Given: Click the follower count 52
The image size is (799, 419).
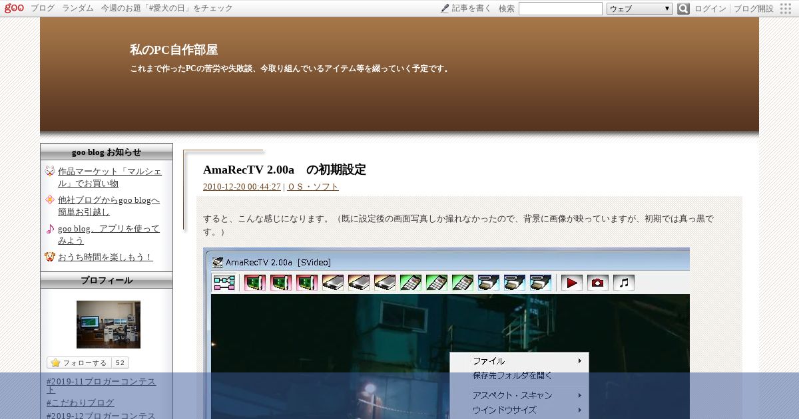Looking at the screenshot, I should click(120, 363).
